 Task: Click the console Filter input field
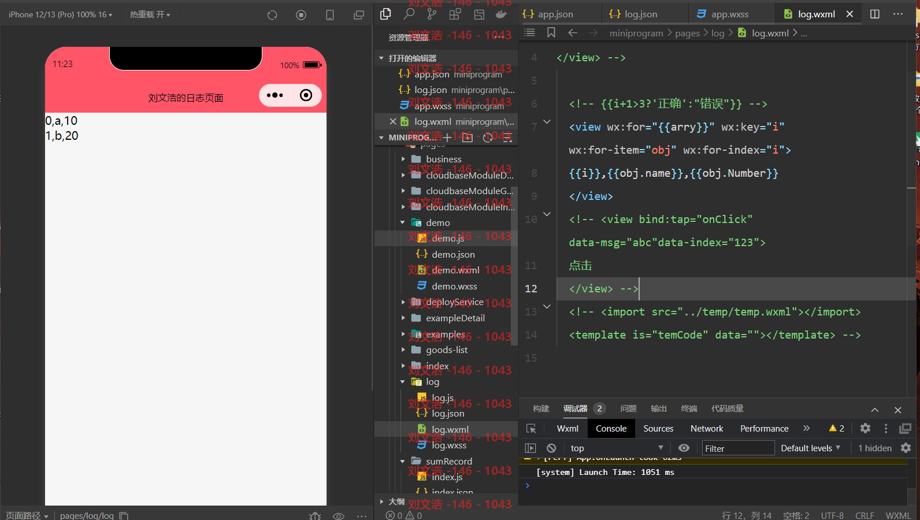point(737,448)
